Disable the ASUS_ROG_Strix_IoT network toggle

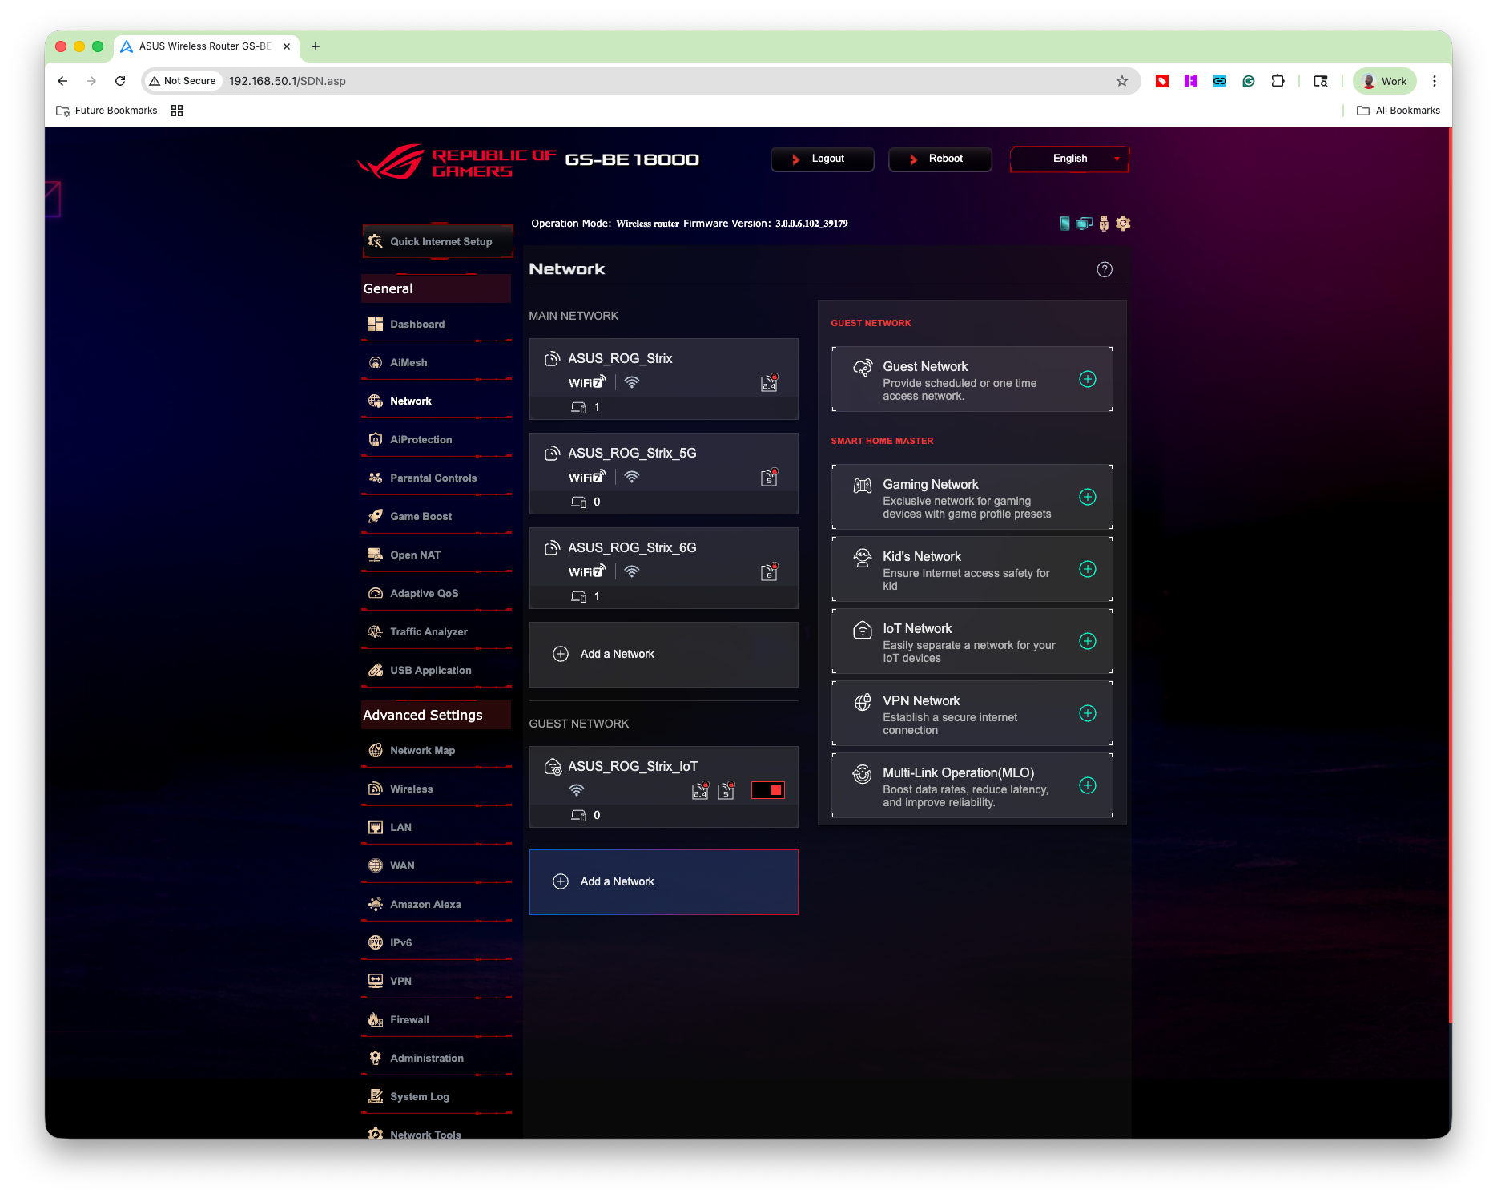pos(767,790)
